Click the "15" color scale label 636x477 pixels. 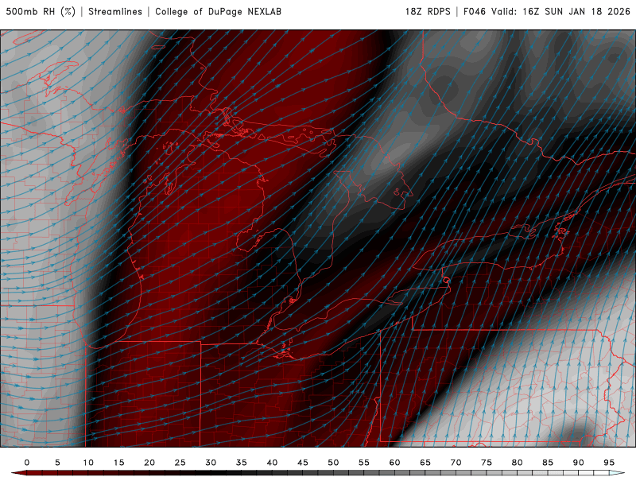point(118,463)
